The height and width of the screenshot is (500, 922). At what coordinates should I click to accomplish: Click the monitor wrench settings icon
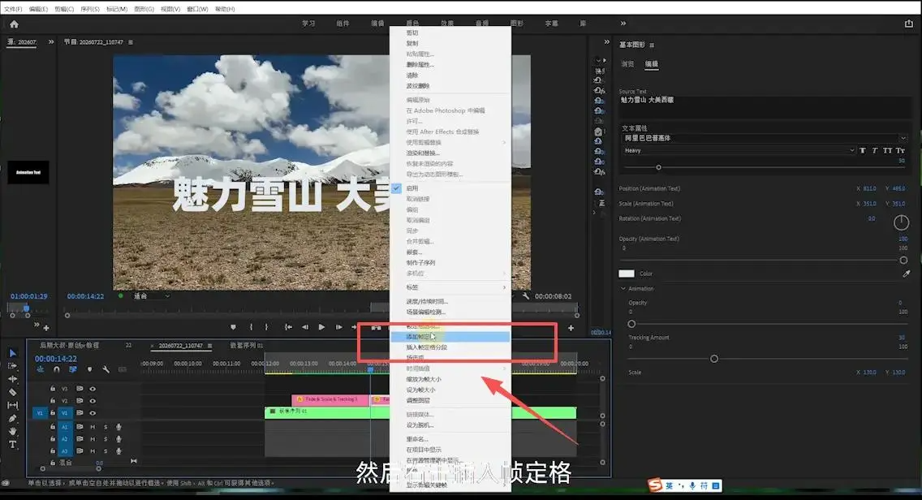pyautogui.click(x=526, y=296)
